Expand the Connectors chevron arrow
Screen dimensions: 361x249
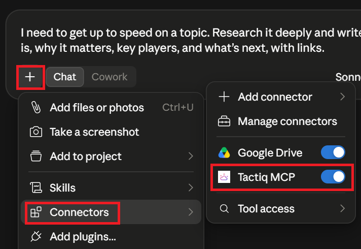coord(191,212)
